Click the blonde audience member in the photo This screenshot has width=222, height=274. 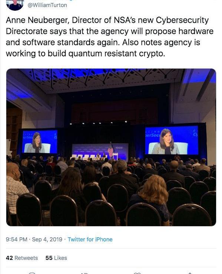152,192
